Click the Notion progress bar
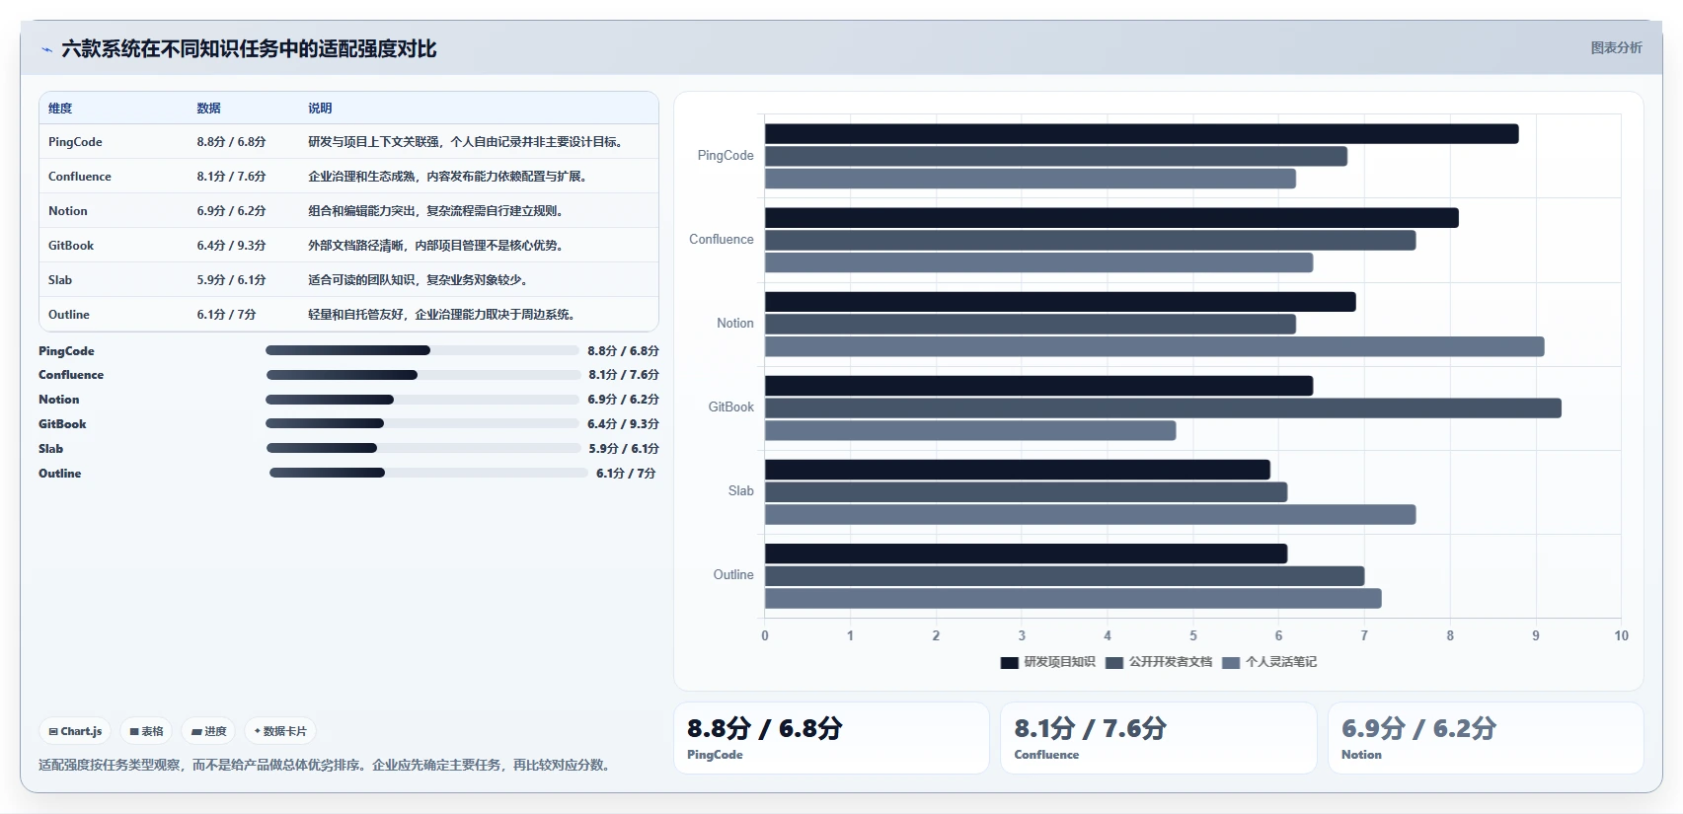The width and height of the screenshot is (1683, 814). click(x=421, y=400)
